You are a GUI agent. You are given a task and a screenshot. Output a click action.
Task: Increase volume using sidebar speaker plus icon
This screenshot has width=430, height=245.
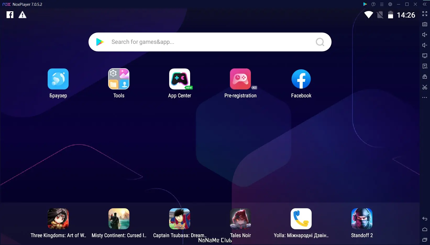click(425, 35)
